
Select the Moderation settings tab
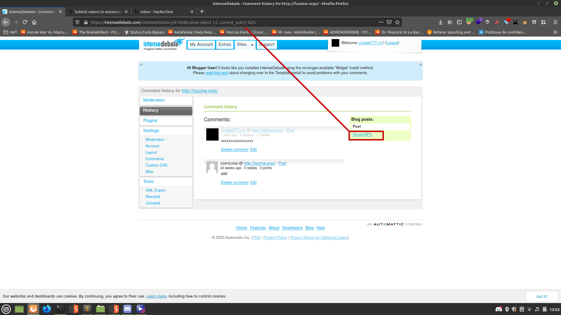coord(155,139)
